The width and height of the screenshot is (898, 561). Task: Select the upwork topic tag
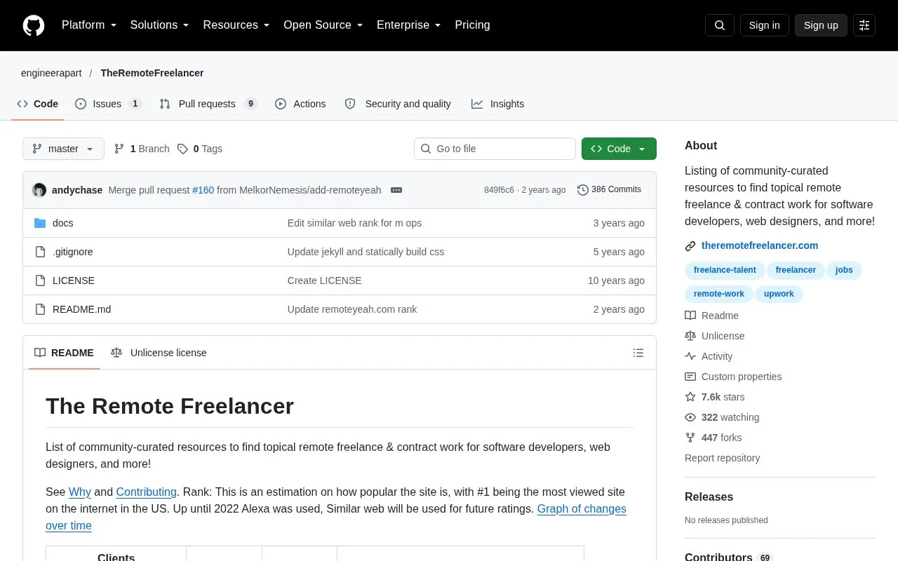click(779, 294)
